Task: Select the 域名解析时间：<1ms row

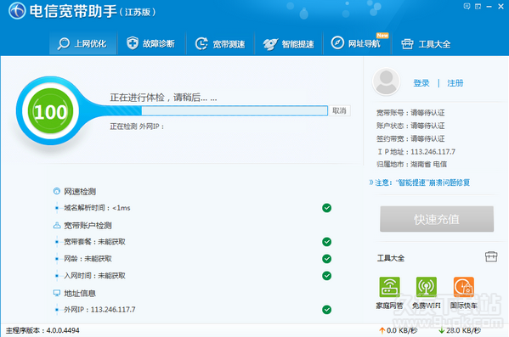Action: 193,208
